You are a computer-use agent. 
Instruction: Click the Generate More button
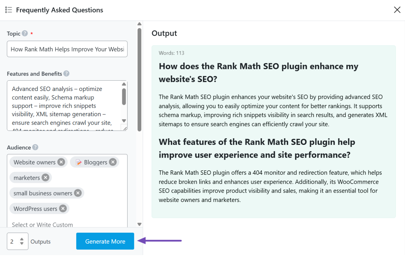[105, 241]
